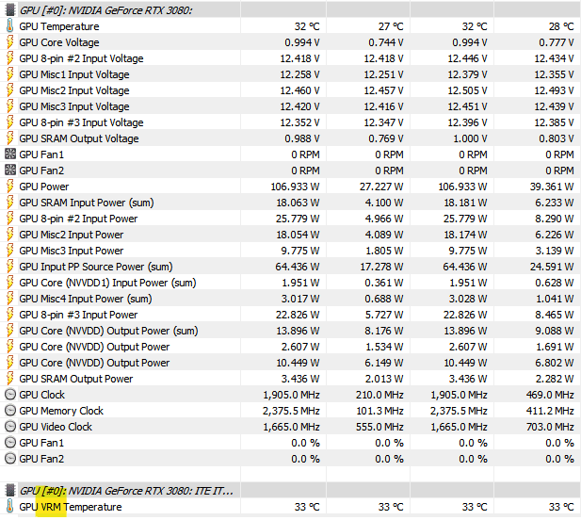Click the lightning icon for GPU 8-pin #3 Input Power
This screenshot has height=520, width=581.
coord(10,315)
